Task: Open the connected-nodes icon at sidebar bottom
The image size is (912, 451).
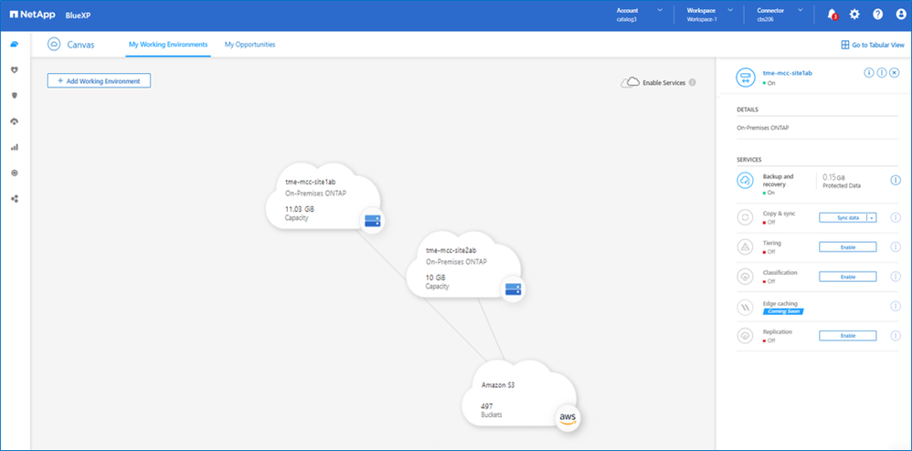Action: point(15,199)
